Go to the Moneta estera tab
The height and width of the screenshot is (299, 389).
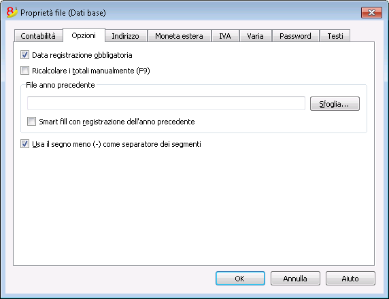click(179, 36)
